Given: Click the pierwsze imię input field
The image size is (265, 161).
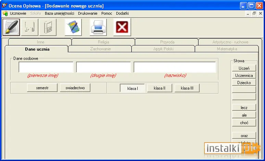Looking at the screenshot, I should pyautogui.click(x=46, y=67).
